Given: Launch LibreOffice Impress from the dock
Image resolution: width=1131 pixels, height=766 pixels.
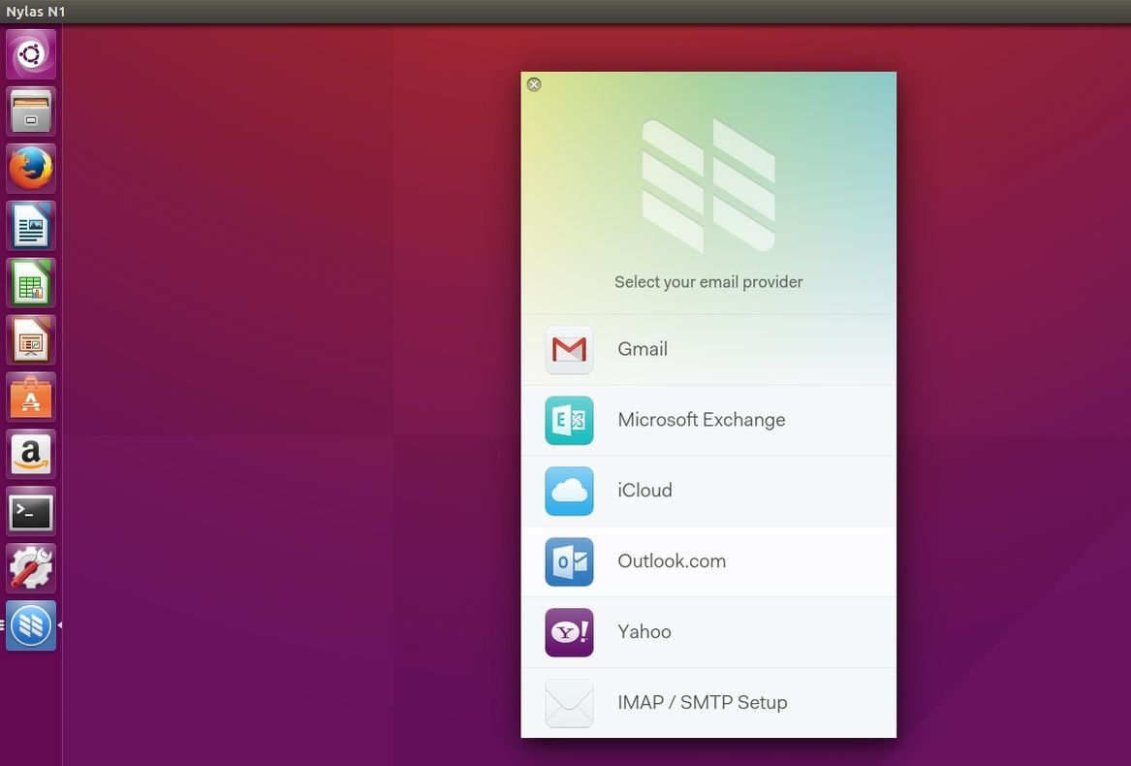Looking at the screenshot, I should tap(31, 340).
